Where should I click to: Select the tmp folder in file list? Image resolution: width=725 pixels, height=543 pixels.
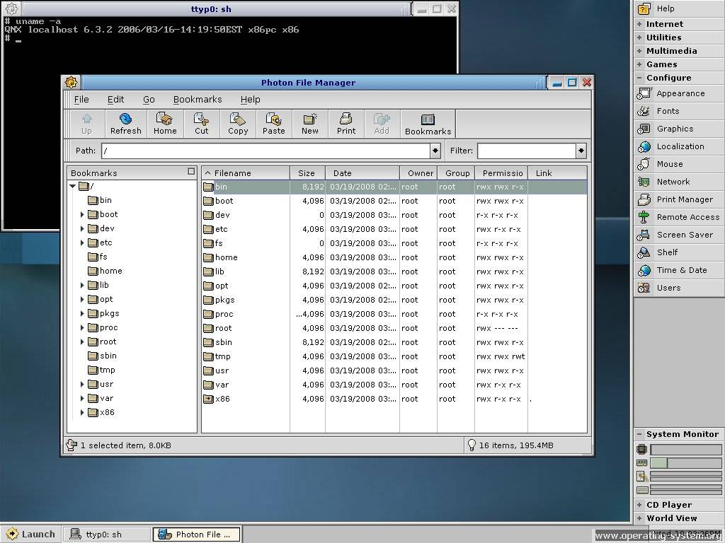pyautogui.click(x=394, y=356)
